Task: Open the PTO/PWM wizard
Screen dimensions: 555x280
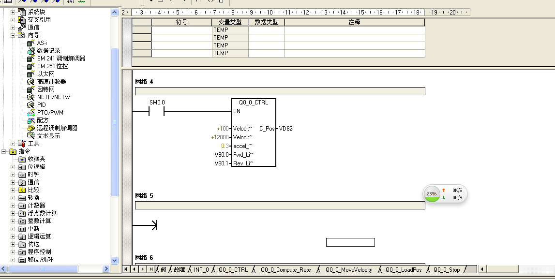Action: click(x=50, y=113)
